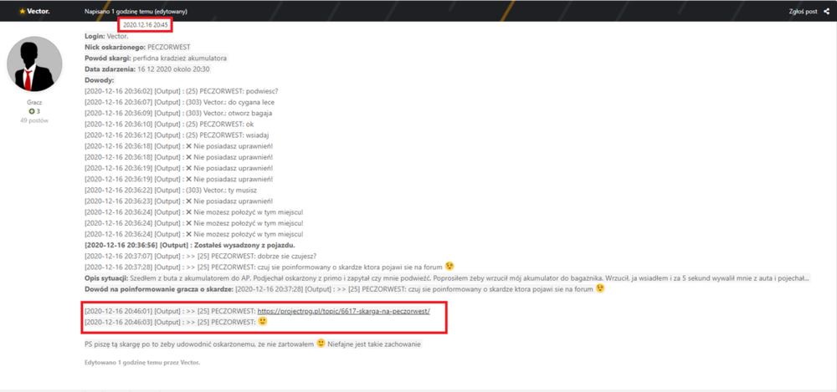Click the log line PECZORWEST: podwiesc?
Image resolution: width=837 pixels, height=392 pixels.
pos(182,90)
